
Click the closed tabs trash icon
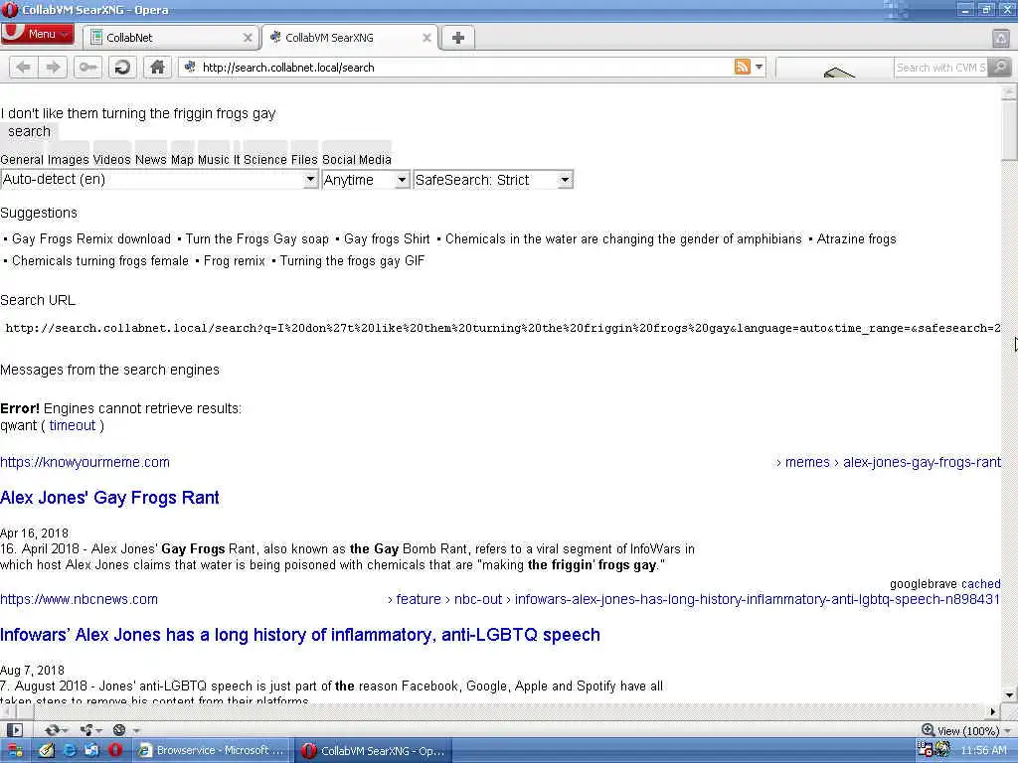coord(1000,38)
